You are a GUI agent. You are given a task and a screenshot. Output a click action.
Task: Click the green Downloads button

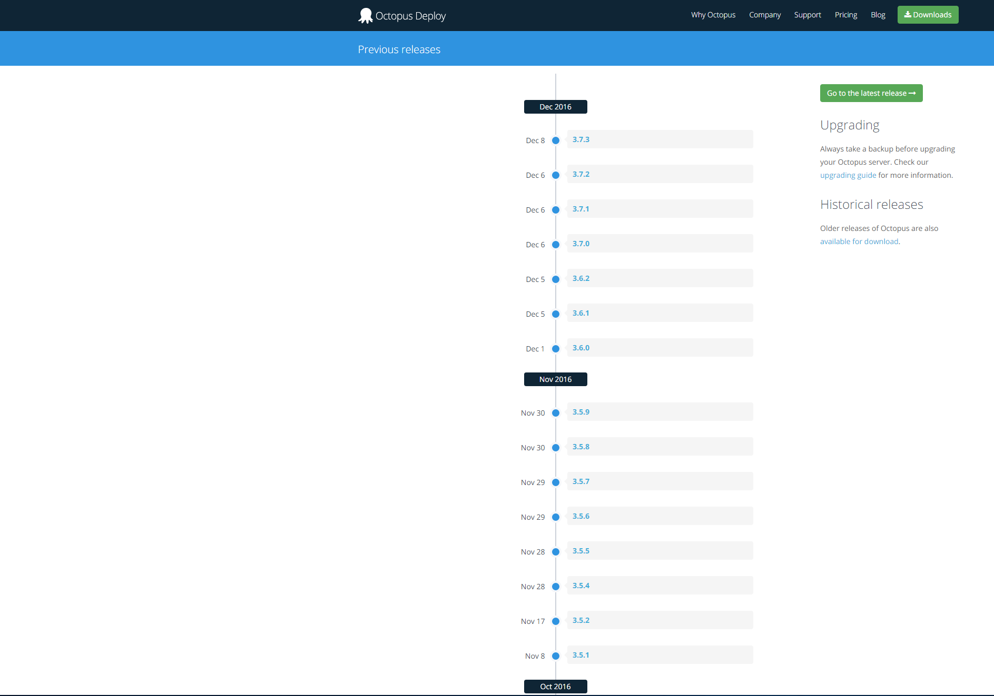point(928,14)
